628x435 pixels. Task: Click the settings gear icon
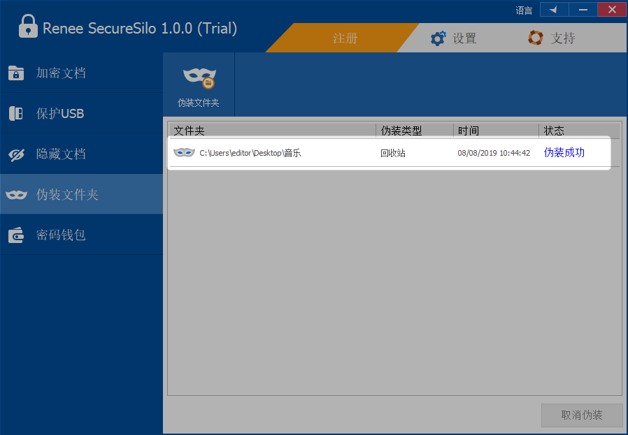(438, 38)
